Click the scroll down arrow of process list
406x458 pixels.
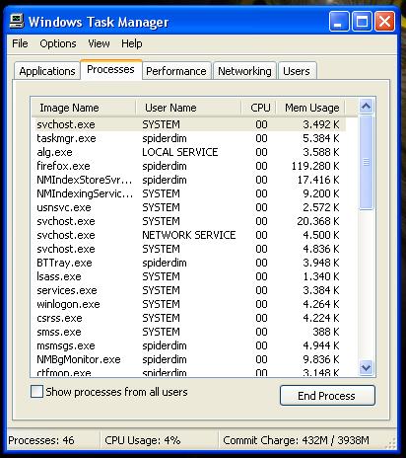(366, 366)
